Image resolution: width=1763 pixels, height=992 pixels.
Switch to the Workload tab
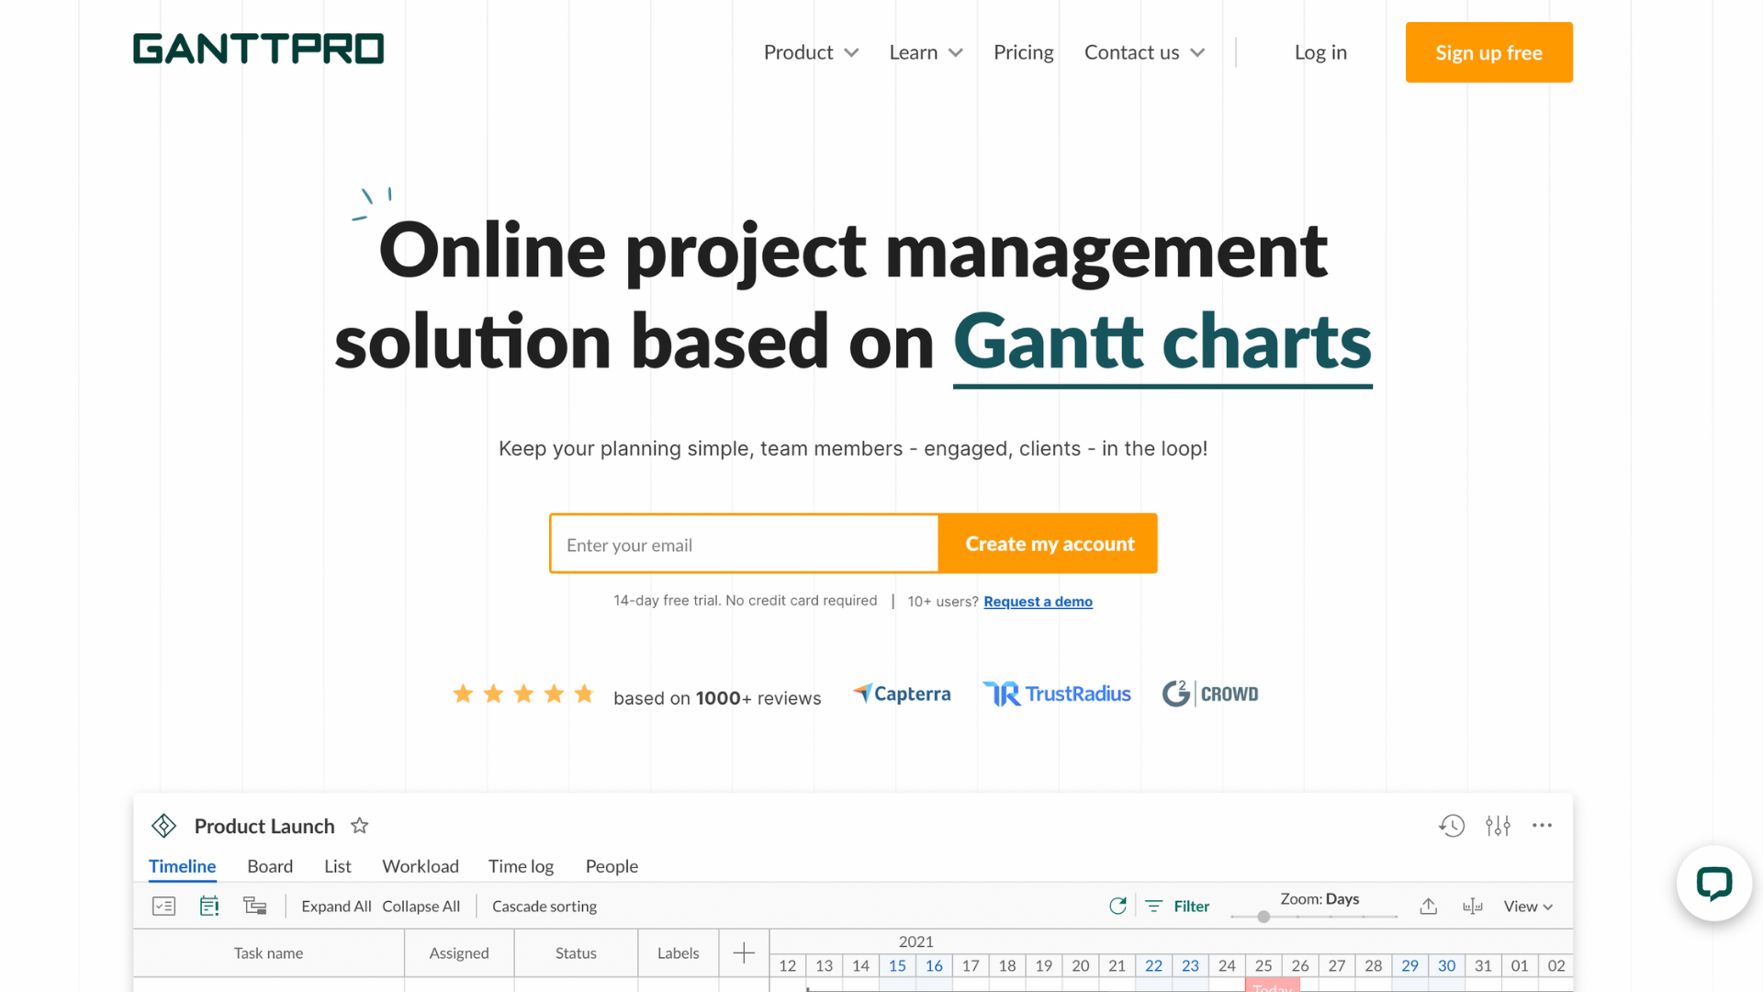[421, 866]
